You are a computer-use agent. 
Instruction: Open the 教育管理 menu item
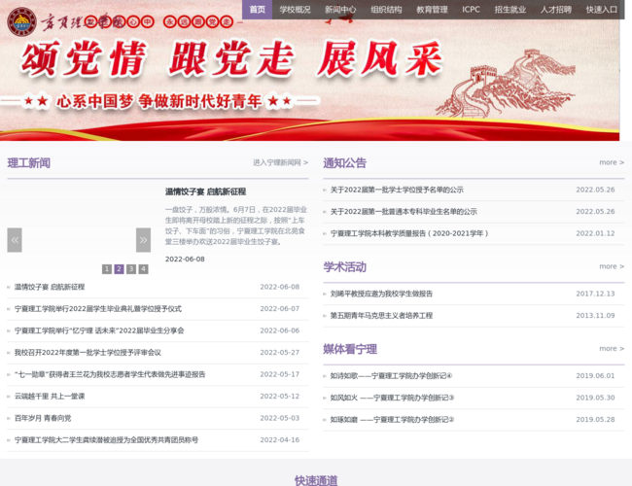coord(432,10)
